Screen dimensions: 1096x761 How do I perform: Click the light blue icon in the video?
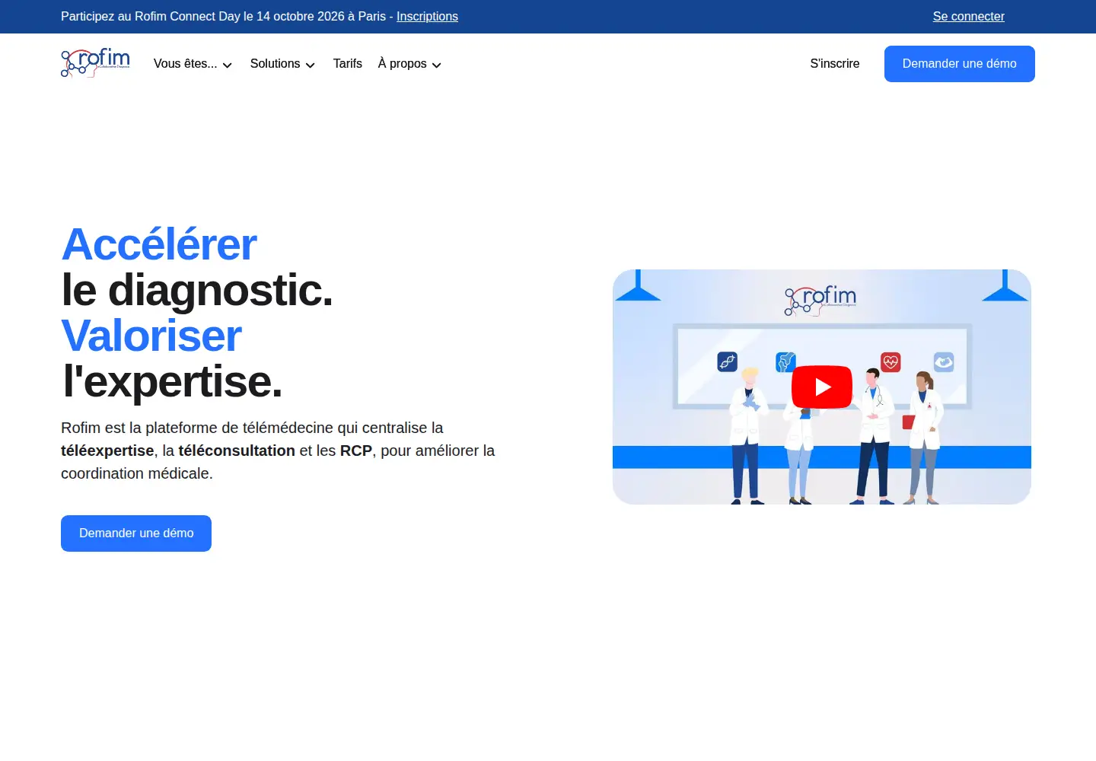pyautogui.click(x=944, y=362)
